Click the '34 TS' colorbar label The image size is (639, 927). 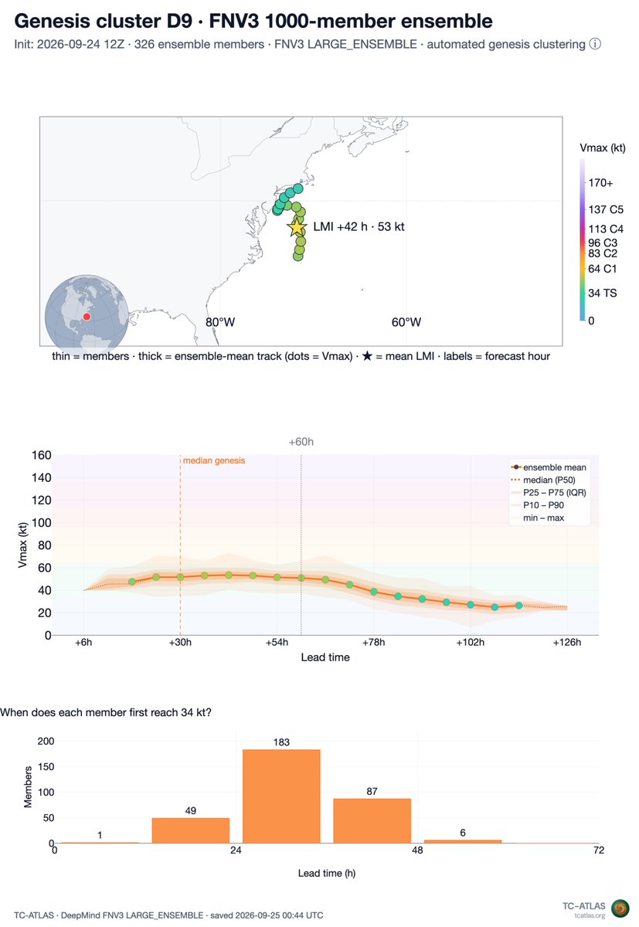tap(603, 294)
